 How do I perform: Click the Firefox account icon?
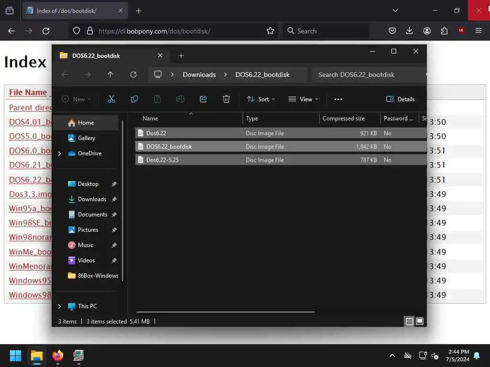(427, 31)
